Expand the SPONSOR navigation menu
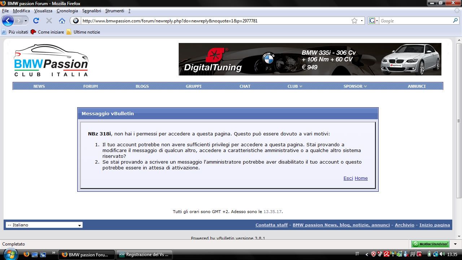462x260 pixels. click(x=355, y=86)
